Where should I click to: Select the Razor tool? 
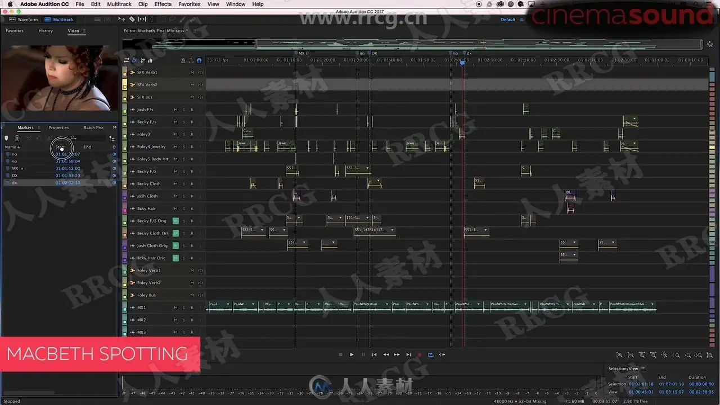pos(132,19)
